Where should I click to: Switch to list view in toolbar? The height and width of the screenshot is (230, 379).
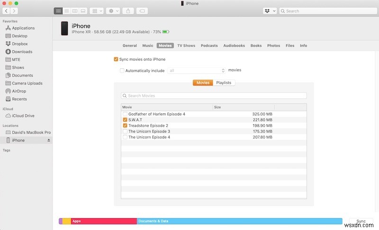point(67,11)
